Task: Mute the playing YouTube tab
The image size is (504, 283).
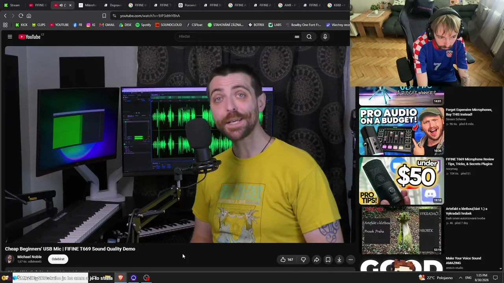Action: (61, 5)
